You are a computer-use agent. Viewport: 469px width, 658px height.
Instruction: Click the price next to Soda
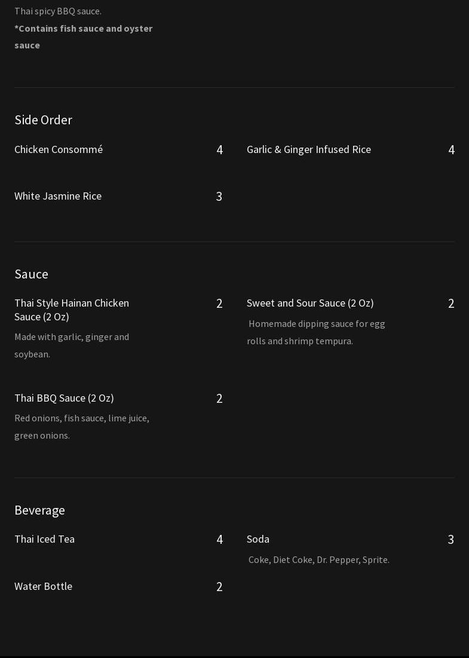450,540
